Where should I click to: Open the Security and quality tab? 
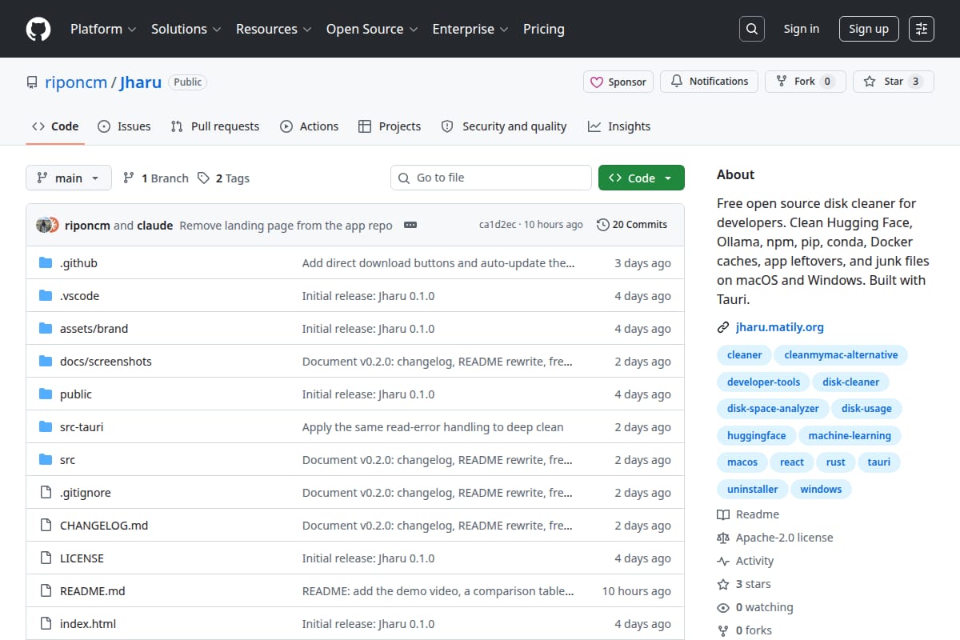[504, 126]
